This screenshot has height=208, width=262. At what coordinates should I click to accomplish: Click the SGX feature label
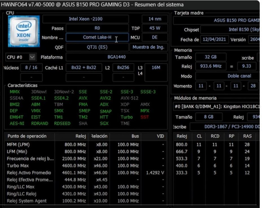tap(104, 123)
